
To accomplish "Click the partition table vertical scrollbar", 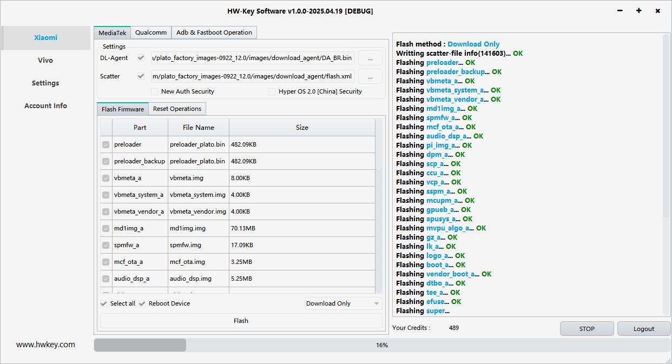I will [379, 206].
